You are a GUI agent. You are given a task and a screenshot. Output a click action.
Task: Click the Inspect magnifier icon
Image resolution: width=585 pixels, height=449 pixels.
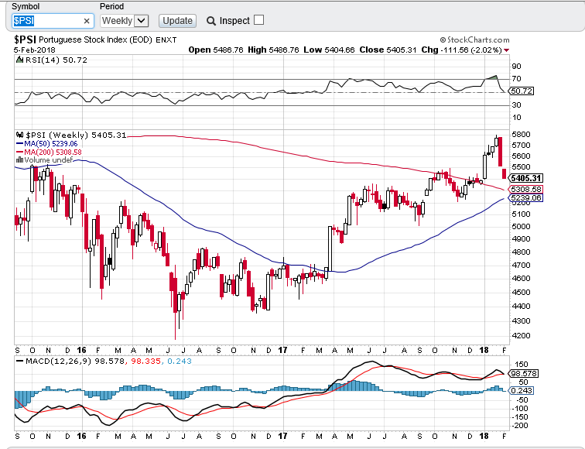pos(211,21)
